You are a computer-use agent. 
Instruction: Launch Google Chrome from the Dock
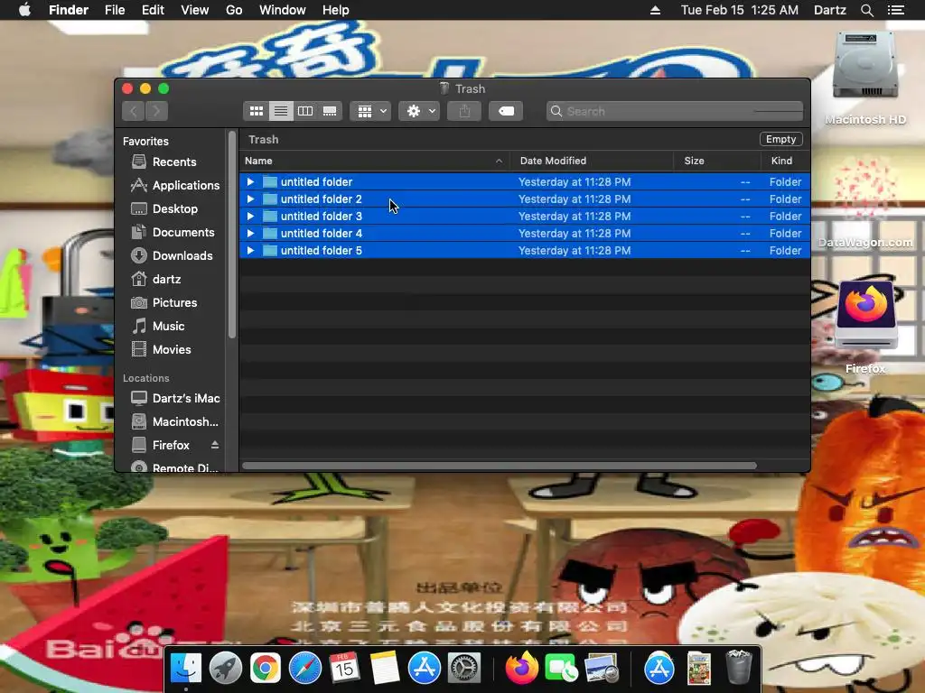(265, 669)
